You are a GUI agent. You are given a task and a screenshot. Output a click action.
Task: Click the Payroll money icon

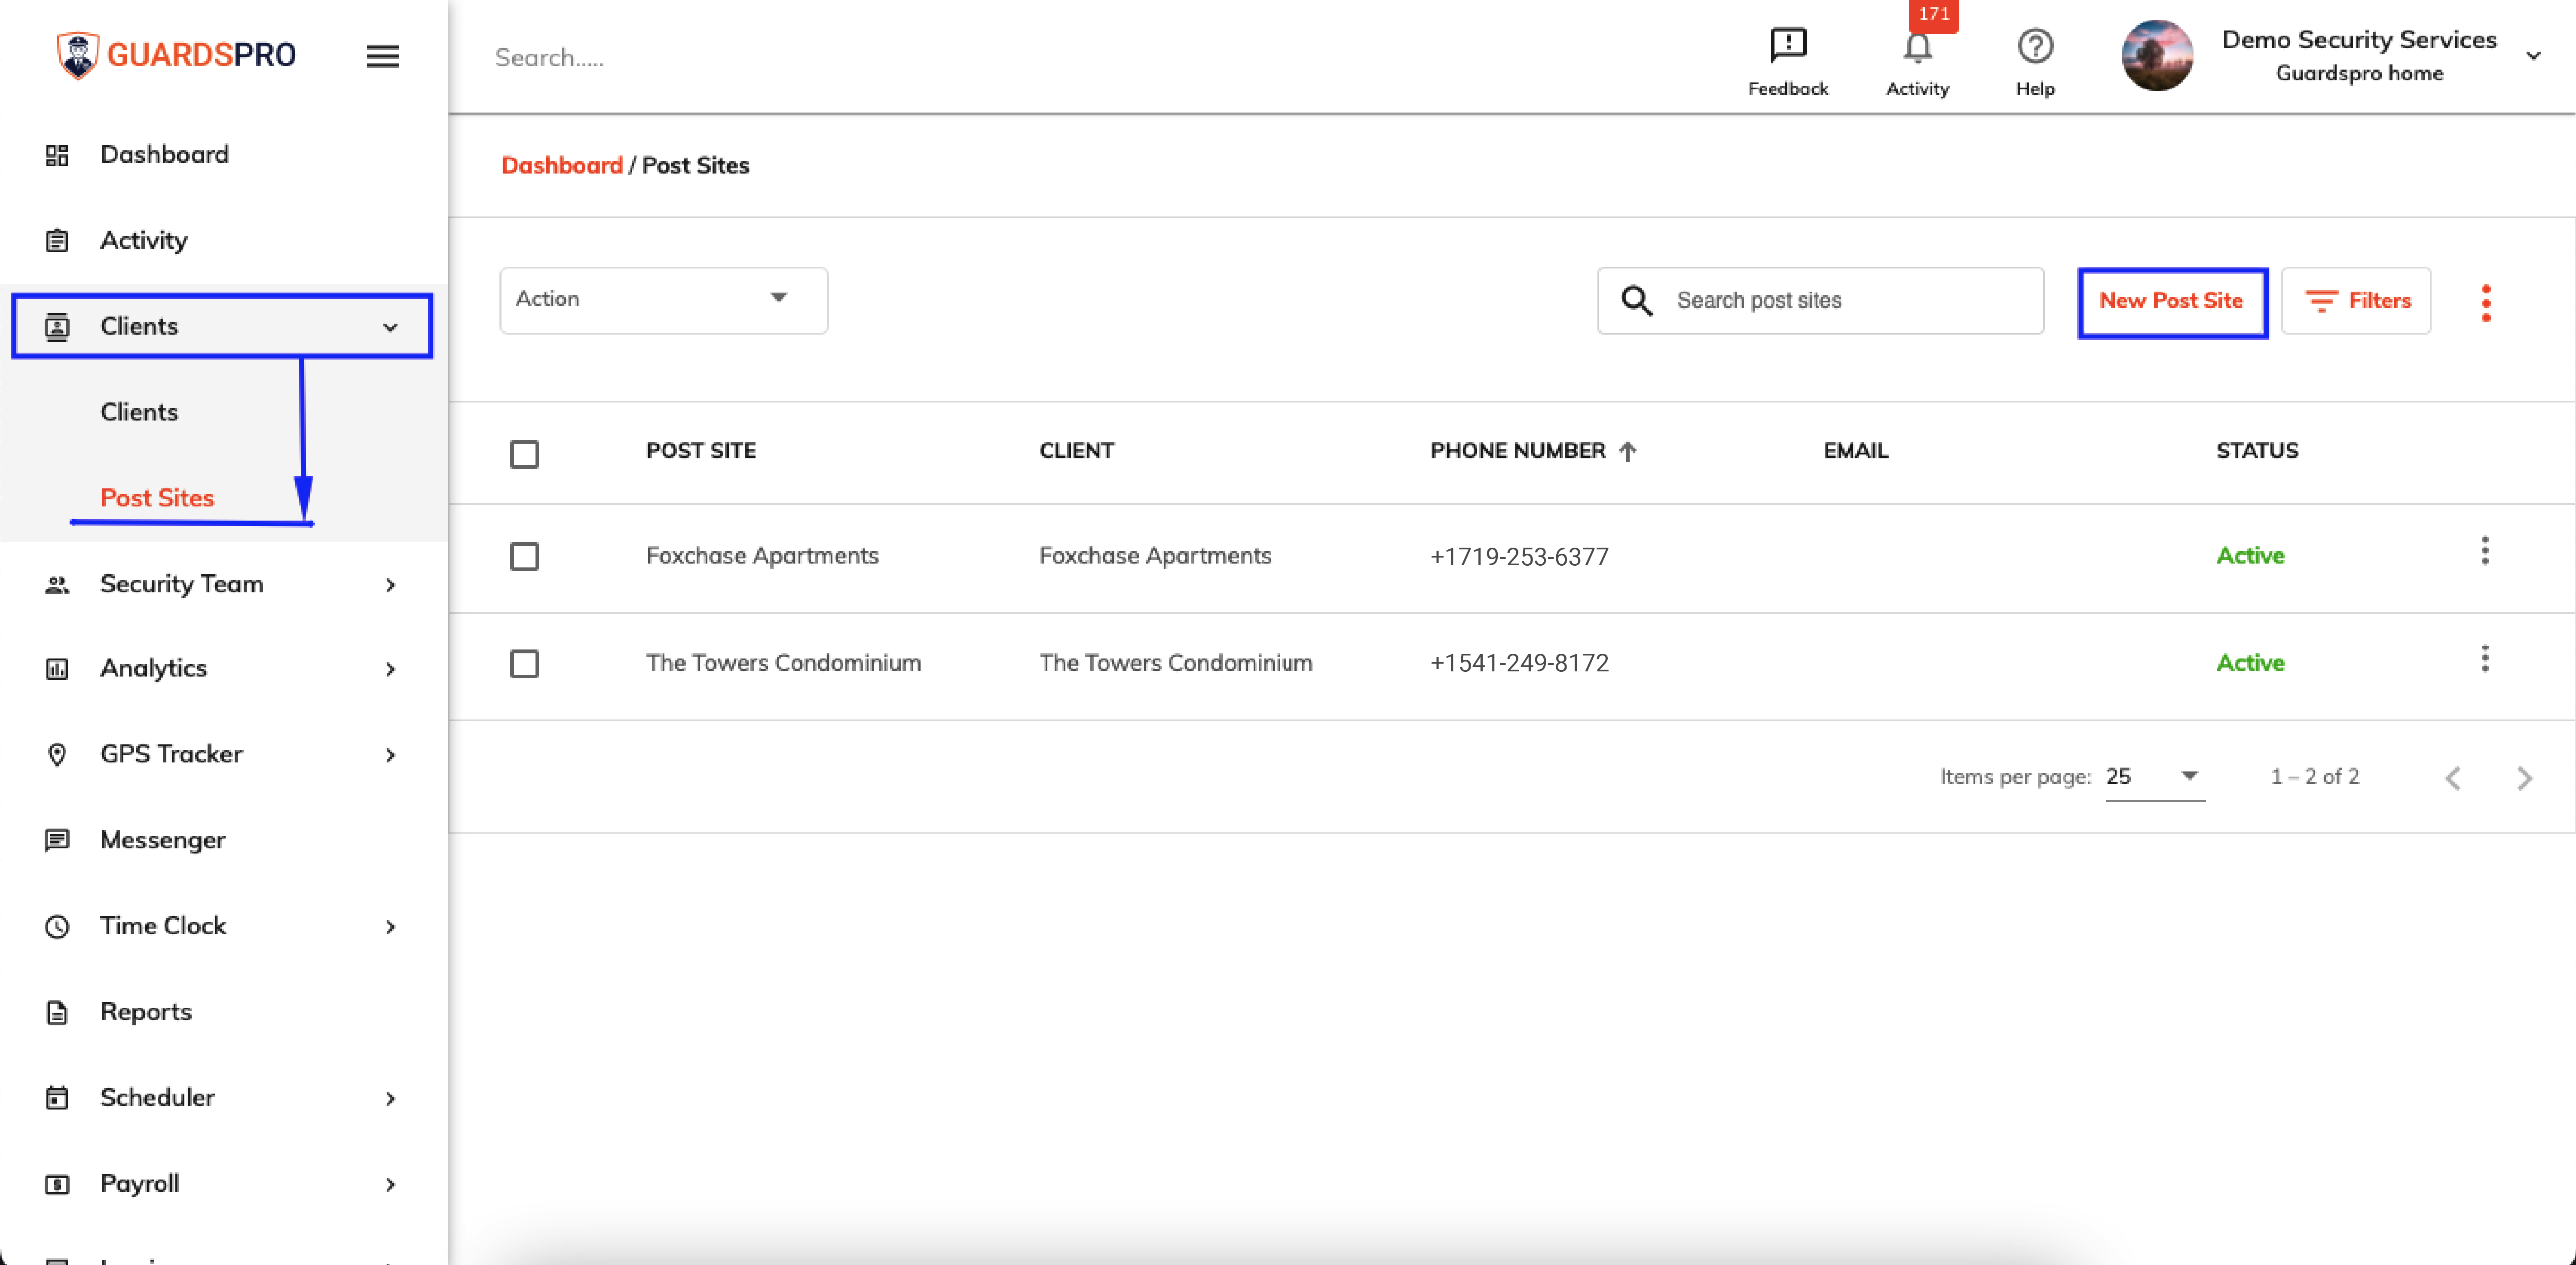57,1184
